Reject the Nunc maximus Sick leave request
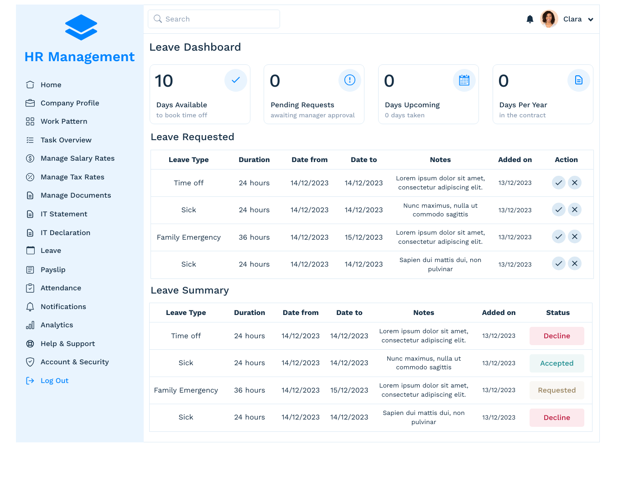 575,210
